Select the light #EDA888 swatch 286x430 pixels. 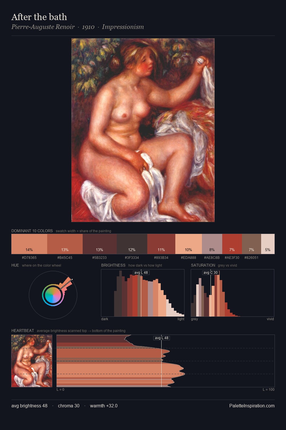188,244
